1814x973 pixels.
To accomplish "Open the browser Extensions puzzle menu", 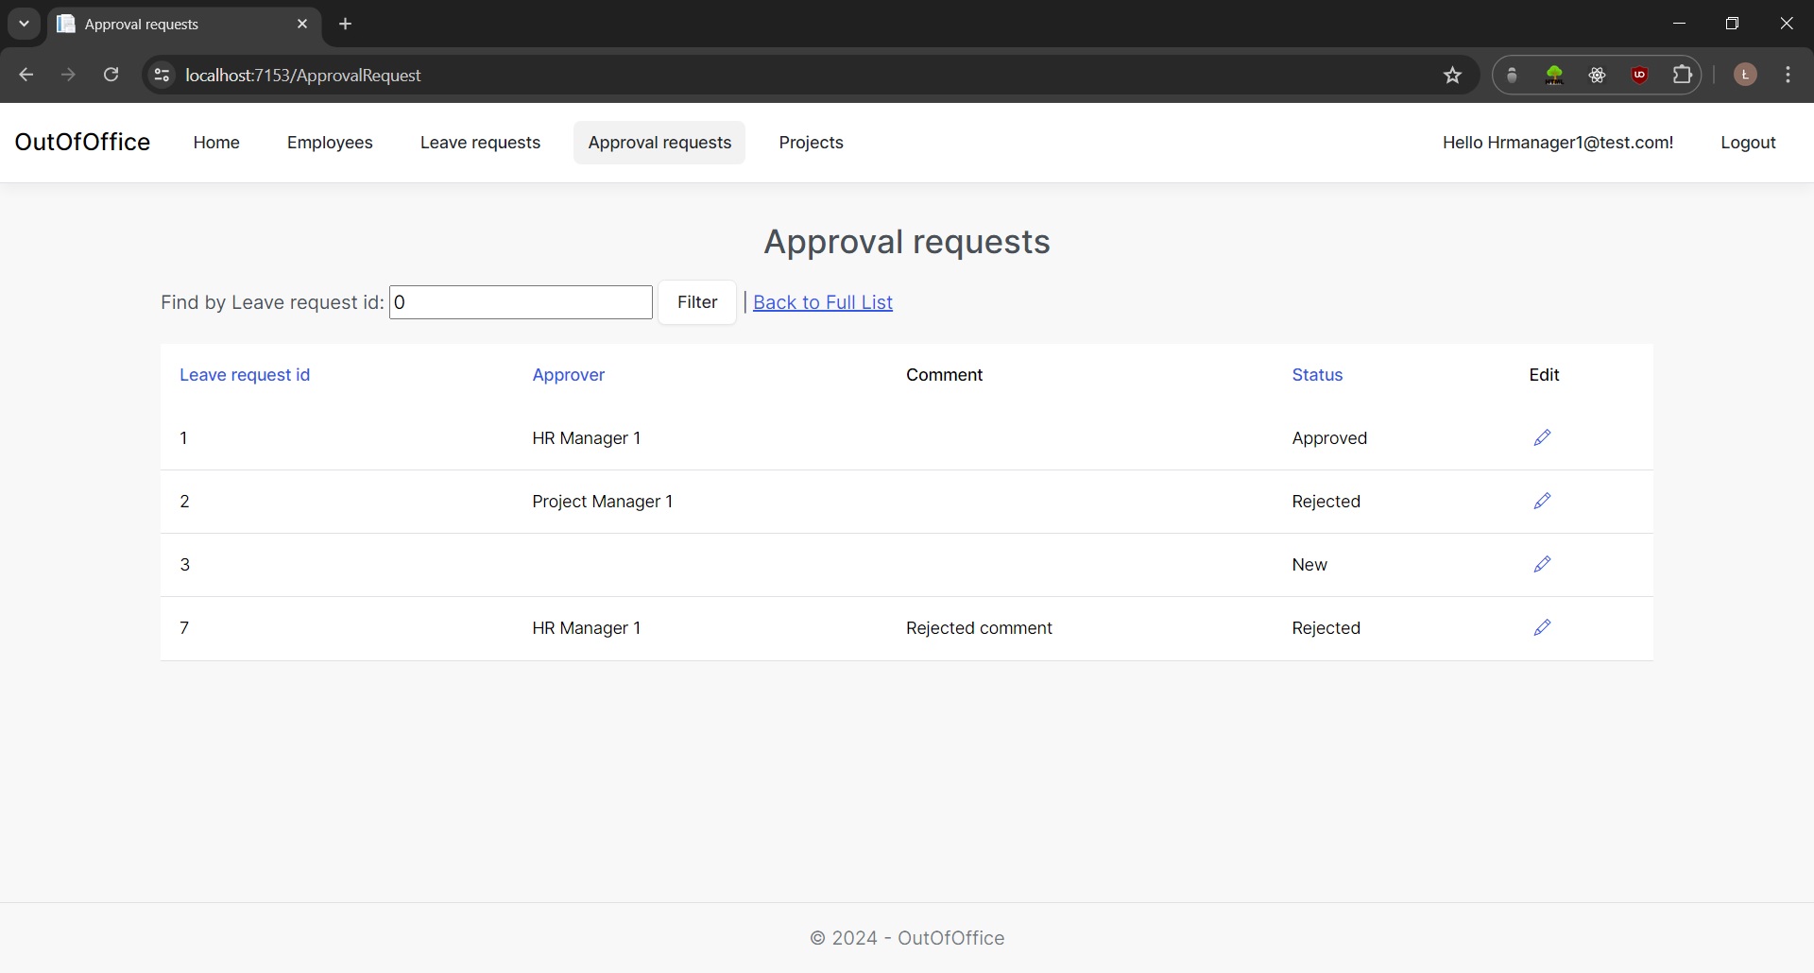I will pos(1683,75).
